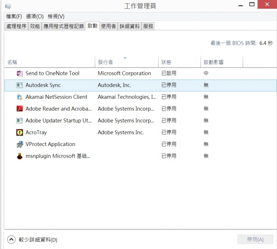Click the Adobe Updater Startup Utility icon

pos(20,121)
